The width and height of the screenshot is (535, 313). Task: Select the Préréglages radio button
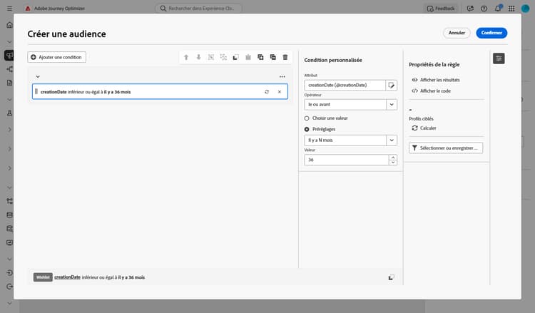coord(307,129)
